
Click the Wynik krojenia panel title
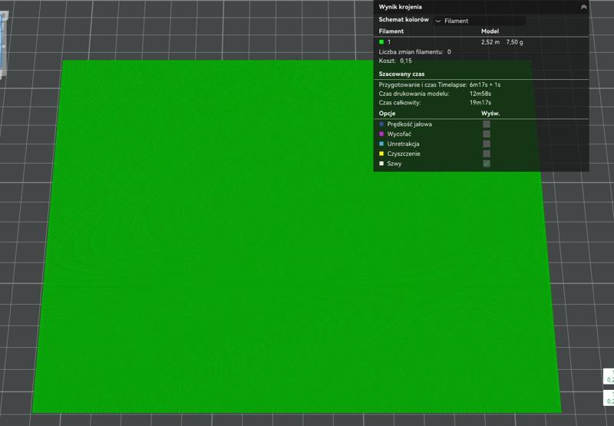pos(400,7)
